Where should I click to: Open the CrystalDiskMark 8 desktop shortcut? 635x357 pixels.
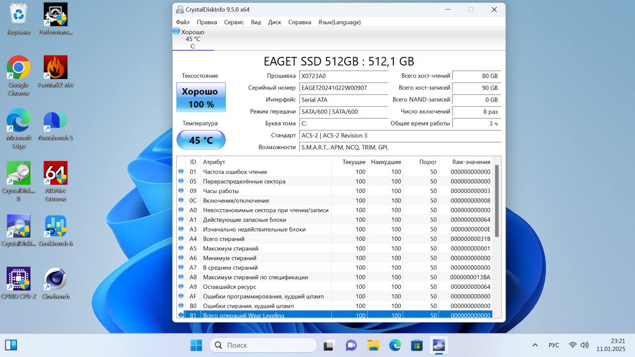coord(18,181)
